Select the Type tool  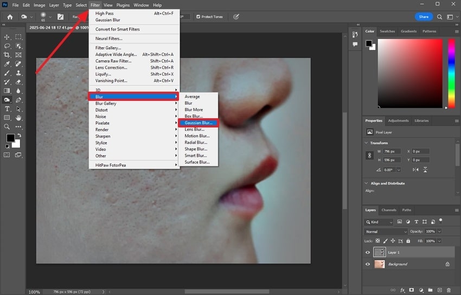7,109
